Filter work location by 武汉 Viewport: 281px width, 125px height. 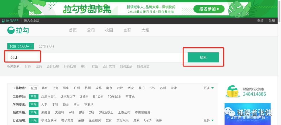120,88
